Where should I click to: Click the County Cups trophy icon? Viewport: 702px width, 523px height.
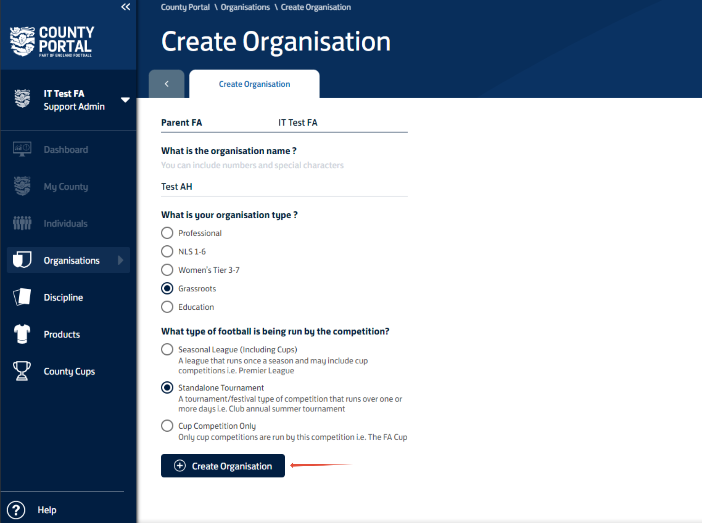tap(22, 371)
